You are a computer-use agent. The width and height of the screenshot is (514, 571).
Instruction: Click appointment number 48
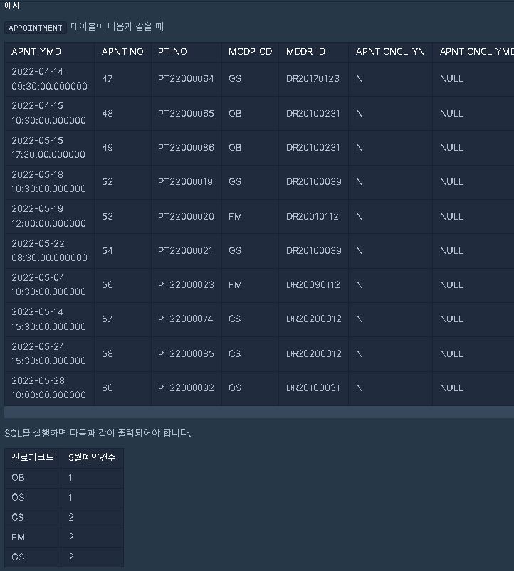pos(107,113)
